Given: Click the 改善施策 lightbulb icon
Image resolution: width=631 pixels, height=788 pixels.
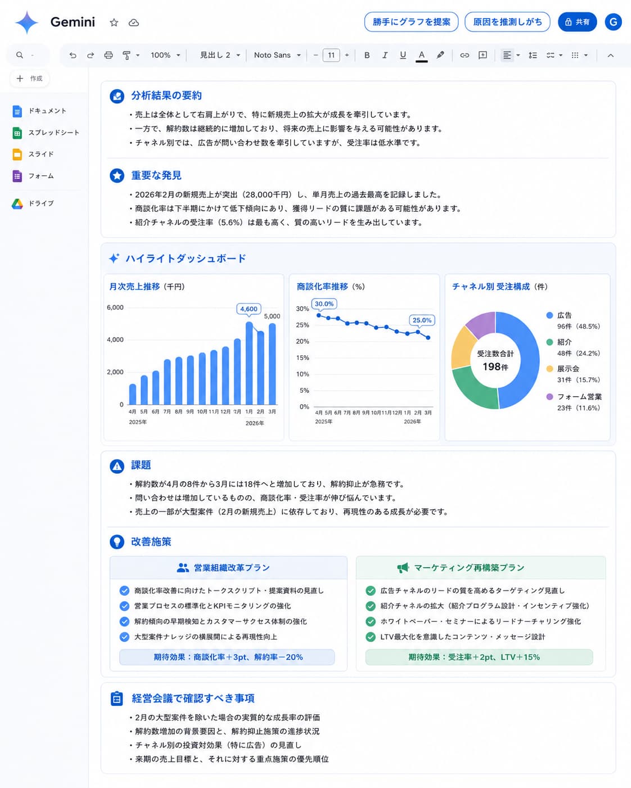Looking at the screenshot, I should 117,542.
